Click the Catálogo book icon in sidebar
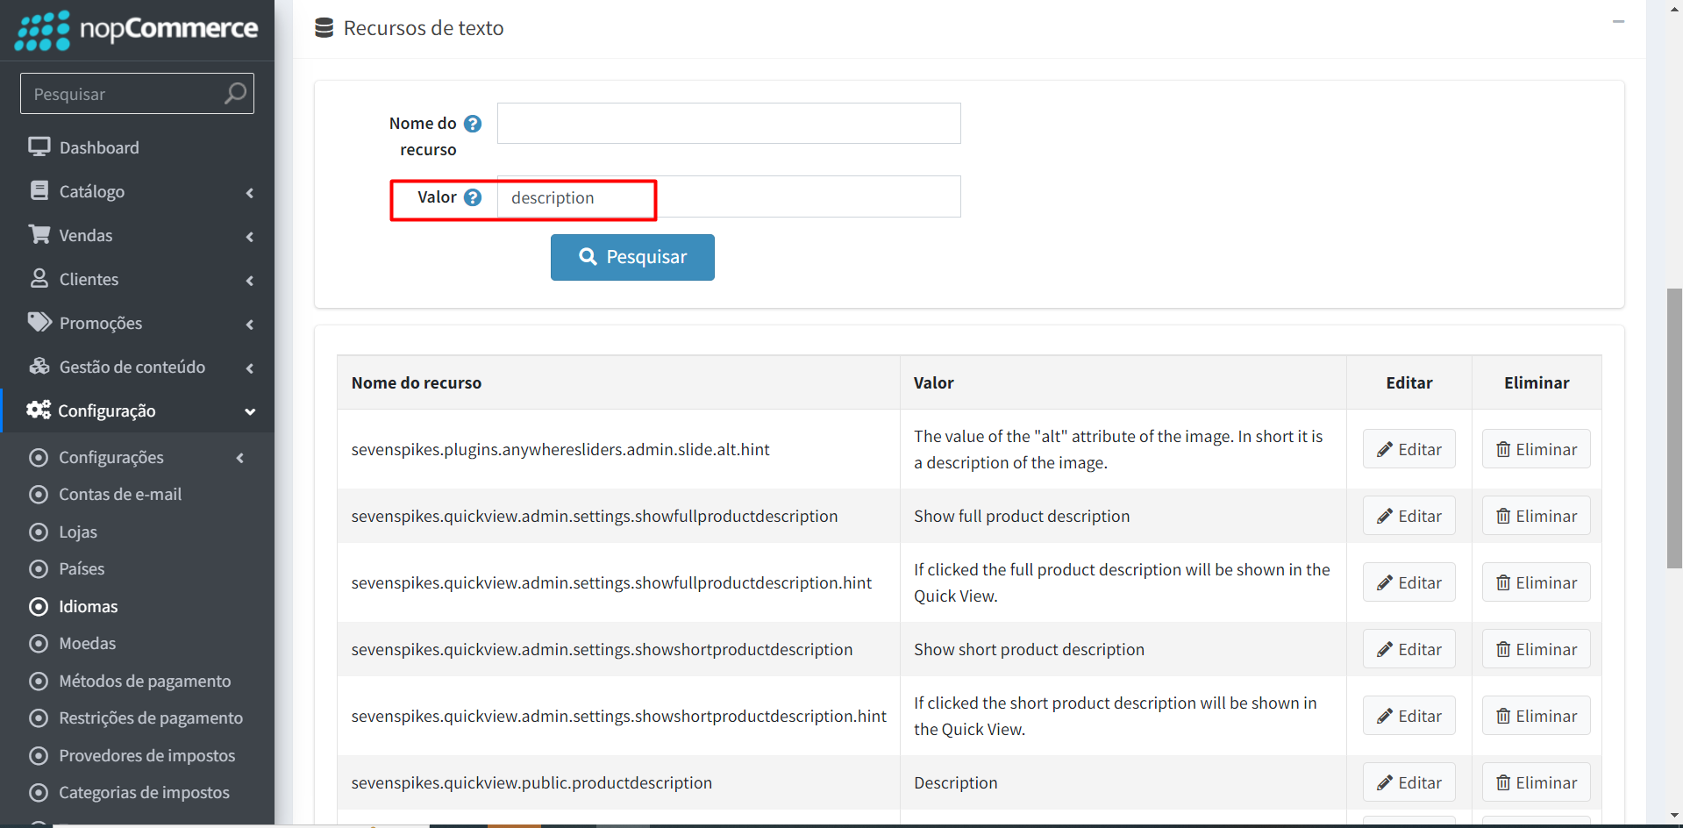This screenshot has height=828, width=1683. (x=39, y=190)
